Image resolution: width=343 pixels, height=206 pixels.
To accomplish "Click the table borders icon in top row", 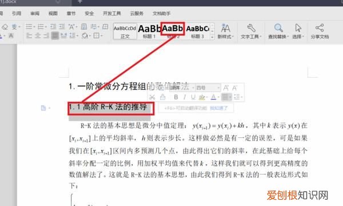I will [105, 26].
